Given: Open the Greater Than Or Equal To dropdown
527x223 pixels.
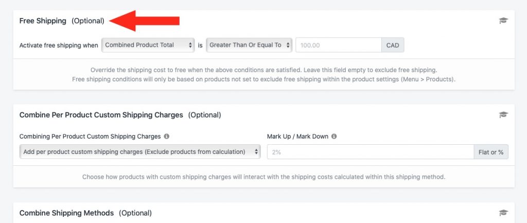Looking at the screenshot, I should (249, 45).
